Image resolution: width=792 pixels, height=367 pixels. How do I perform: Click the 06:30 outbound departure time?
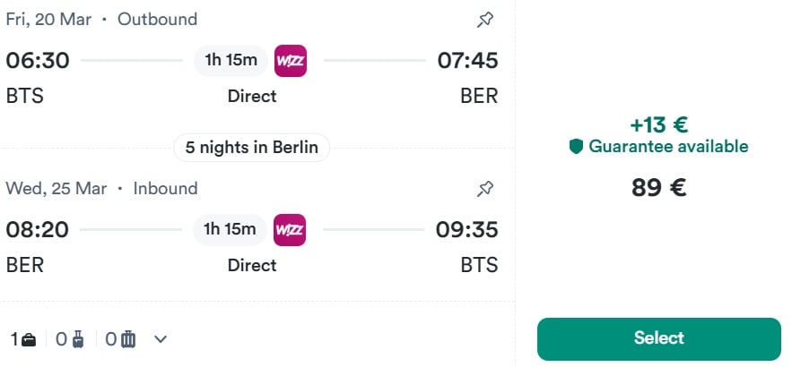(x=37, y=61)
